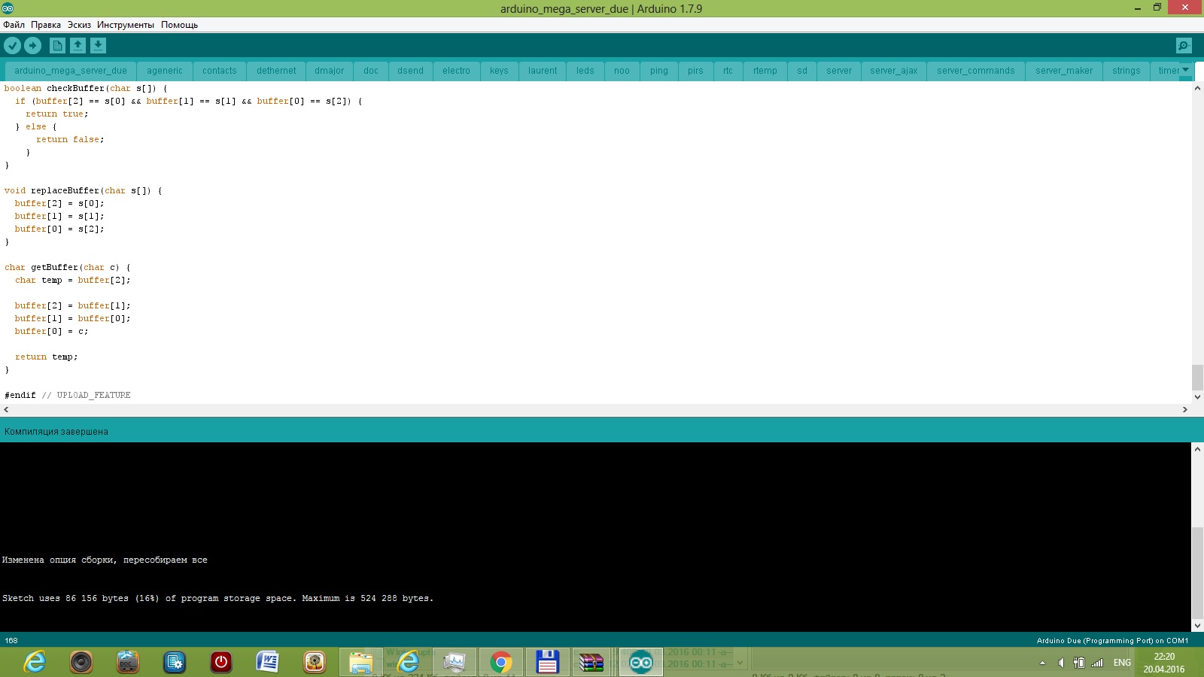Click the console scrollbar up arrow
Viewport: 1204px width, 677px height.
(x=1197, y=448)
